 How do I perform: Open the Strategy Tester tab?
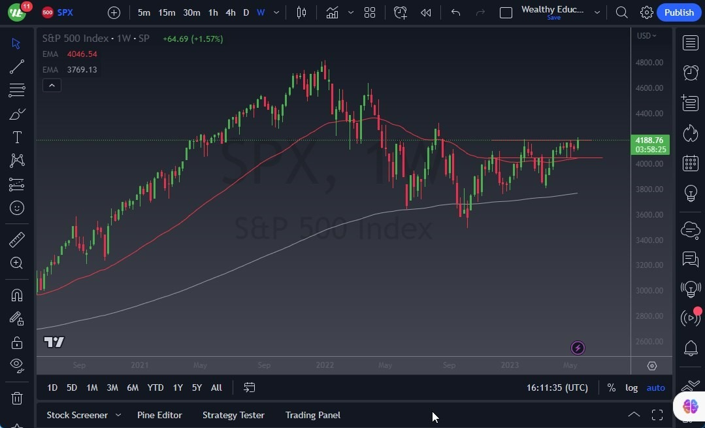(233, 415)
